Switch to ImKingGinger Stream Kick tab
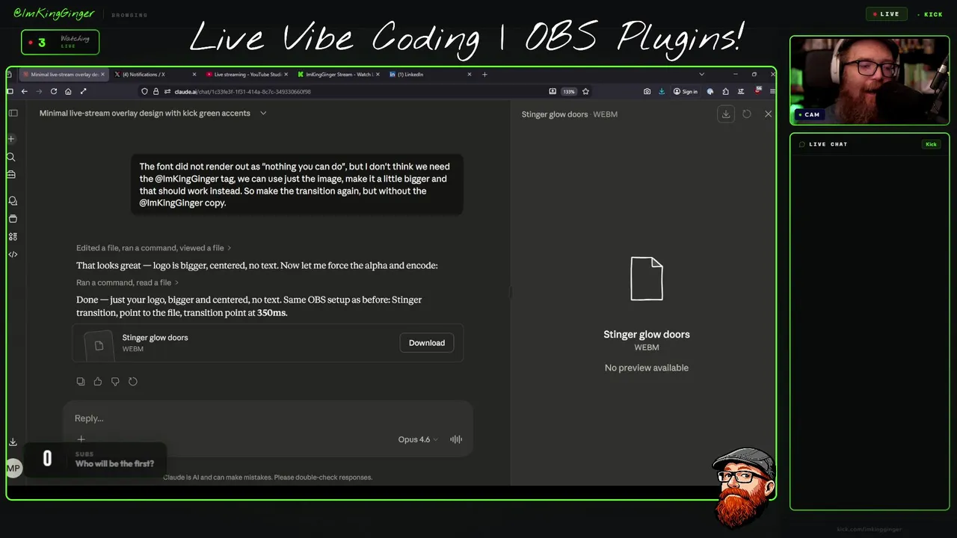Image resolution: width=957 pixels, height=538 pixels. pyautogui.click(x=338, y=75)
